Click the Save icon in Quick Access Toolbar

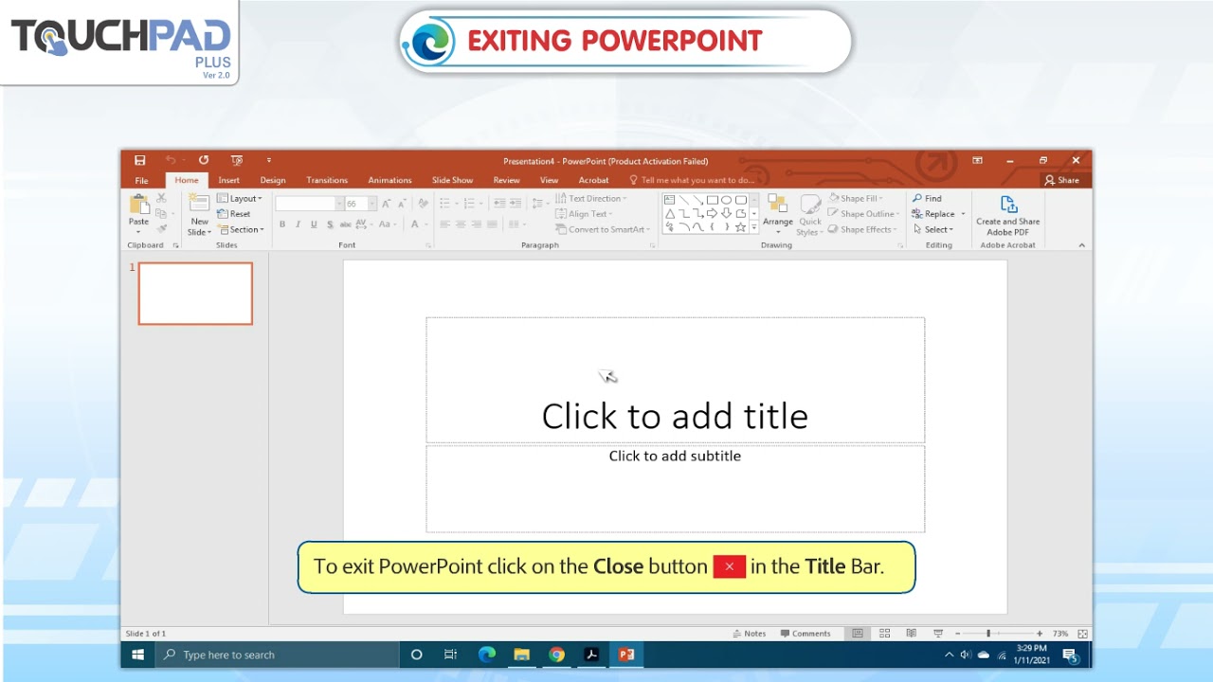140,160
